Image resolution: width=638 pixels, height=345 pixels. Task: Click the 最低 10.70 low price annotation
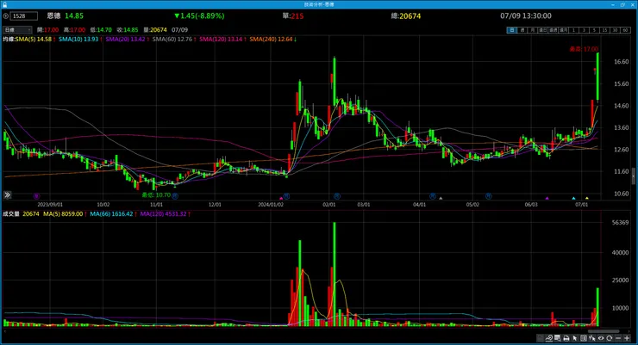pyautogui.click(x=156, y=194)
